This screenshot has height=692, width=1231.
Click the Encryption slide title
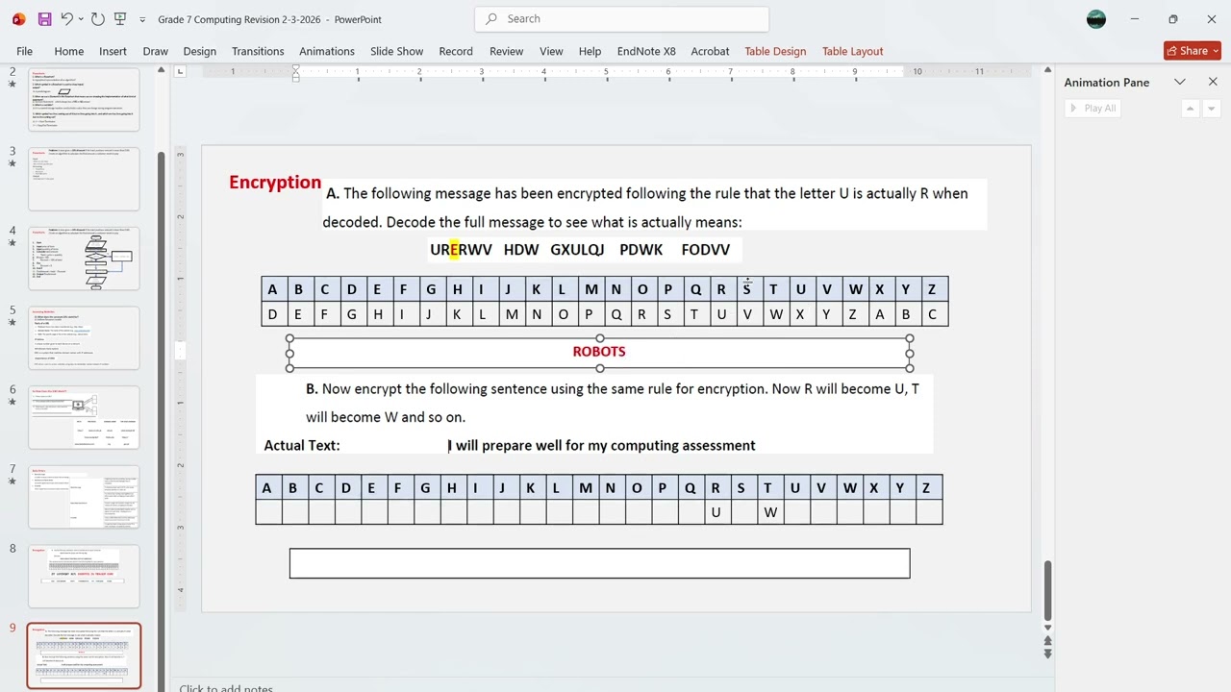(x=275, y=182)
